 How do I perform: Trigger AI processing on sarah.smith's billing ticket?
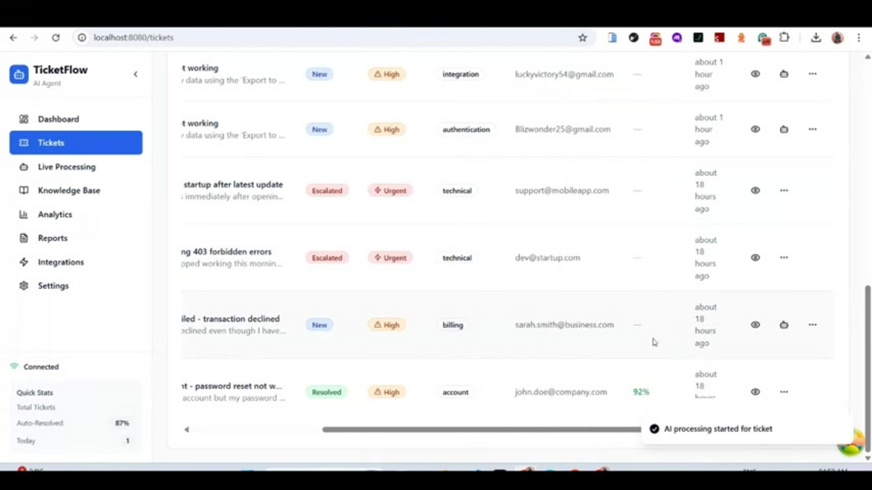(783, 324)
